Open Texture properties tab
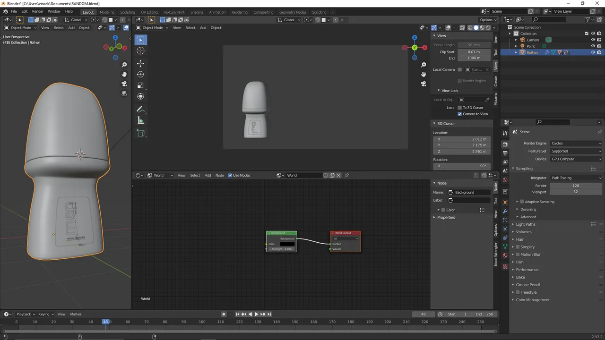Image resolution: width=605 pixels, height=340 pixels. (505, 267)
